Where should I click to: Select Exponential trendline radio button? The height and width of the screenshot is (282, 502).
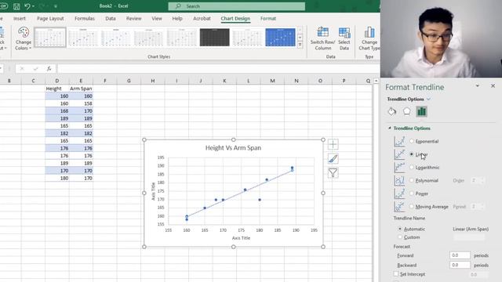pyautogui.click(x=412, y=141)
